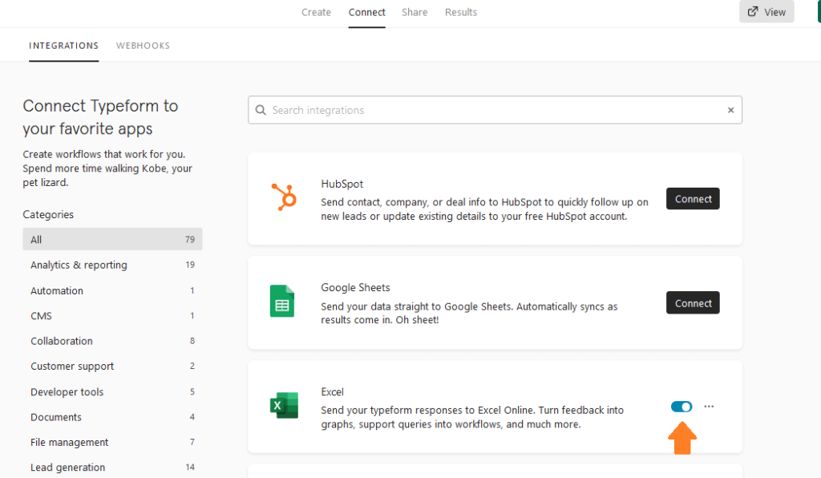
Task: Filter by Automation category
Action: coord(112,290)
